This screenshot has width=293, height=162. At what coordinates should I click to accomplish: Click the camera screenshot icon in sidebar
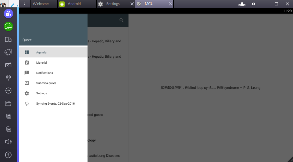(x=9, y=65)
